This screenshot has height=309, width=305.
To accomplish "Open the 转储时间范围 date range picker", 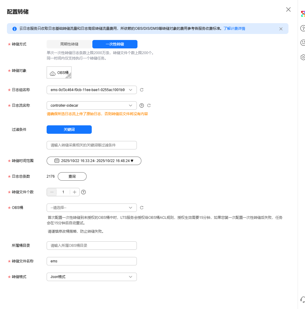I will point(94,161).
